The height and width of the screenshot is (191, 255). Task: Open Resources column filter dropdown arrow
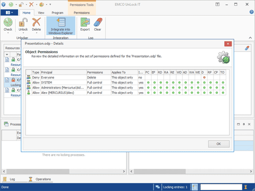pos(7,54)
